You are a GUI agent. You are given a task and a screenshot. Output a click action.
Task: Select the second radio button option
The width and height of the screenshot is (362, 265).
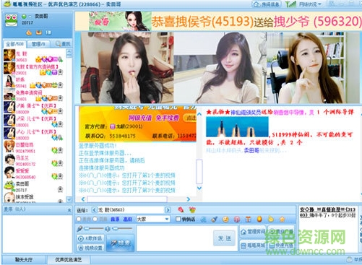(95, 219)
